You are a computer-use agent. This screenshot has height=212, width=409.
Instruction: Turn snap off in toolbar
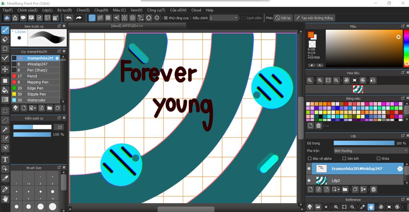tap(92, 18)
